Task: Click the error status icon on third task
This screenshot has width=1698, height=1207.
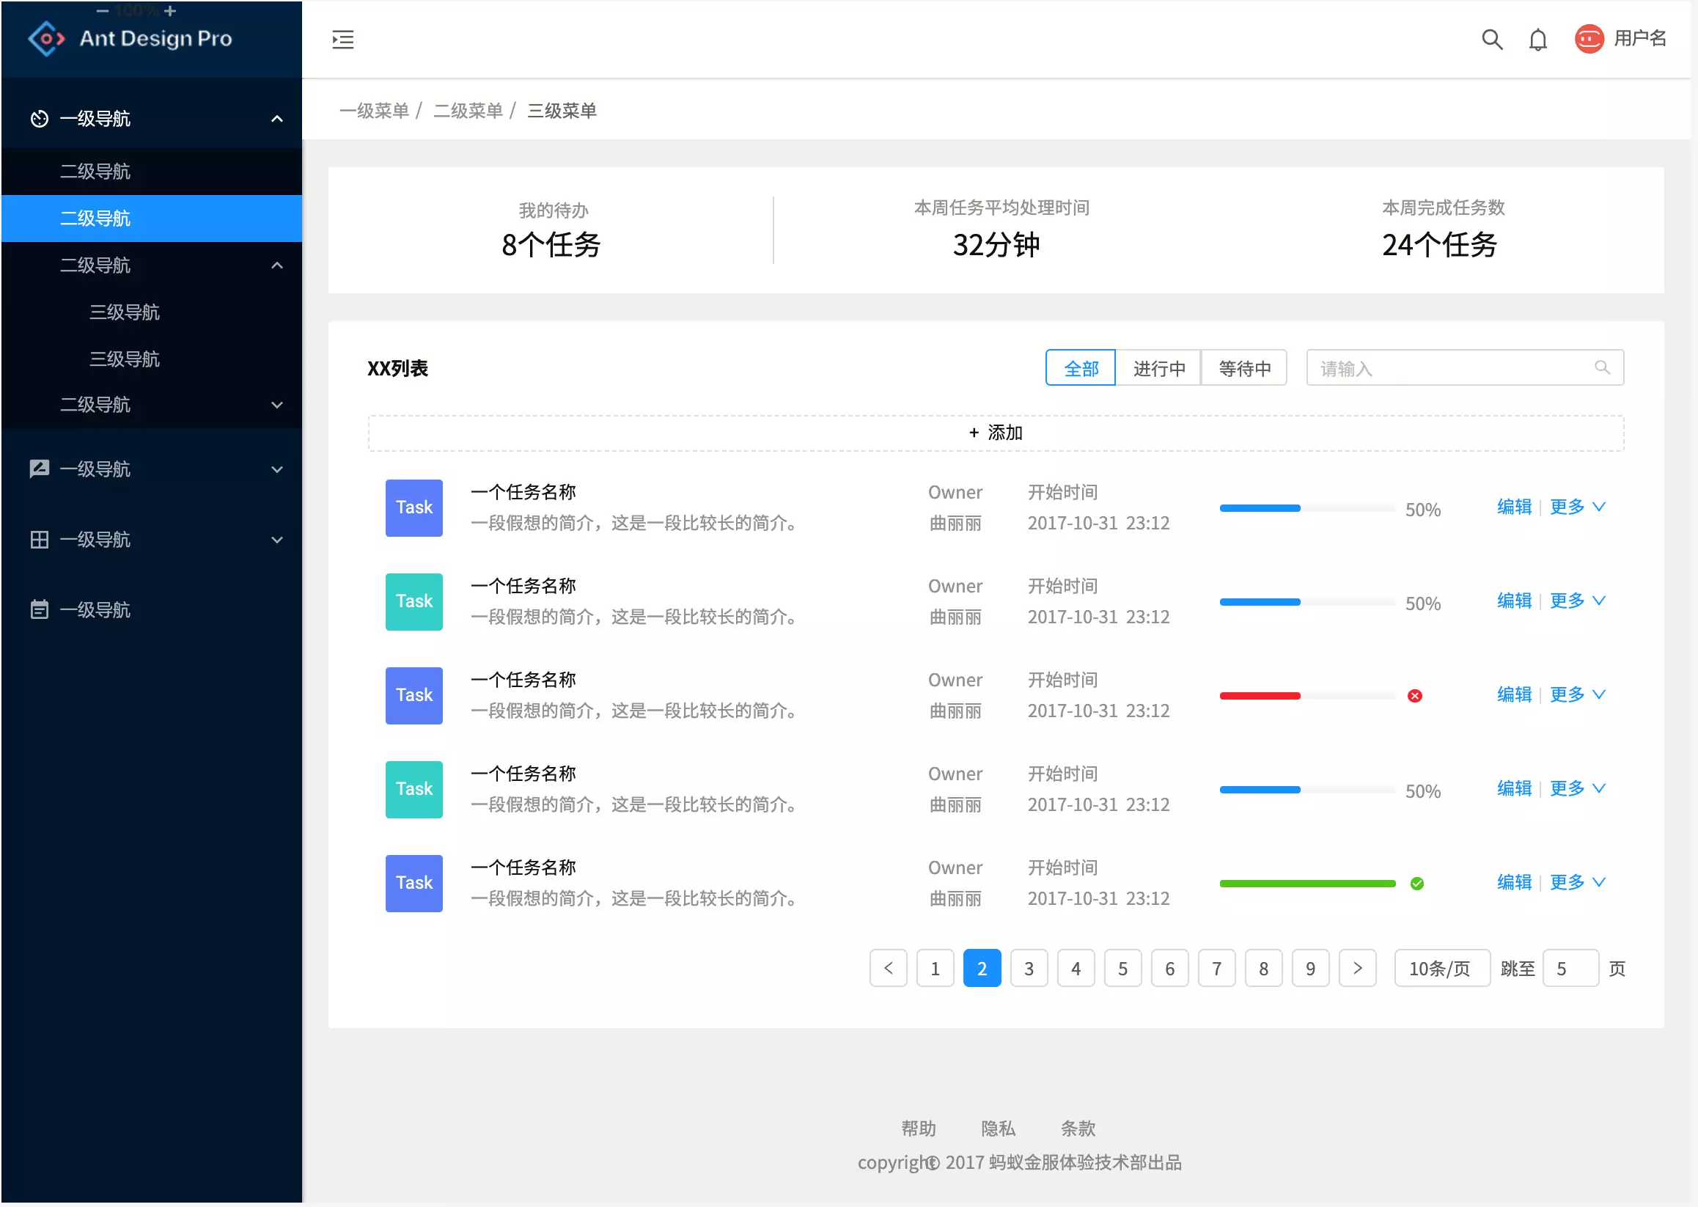Action: (1414, 695)
